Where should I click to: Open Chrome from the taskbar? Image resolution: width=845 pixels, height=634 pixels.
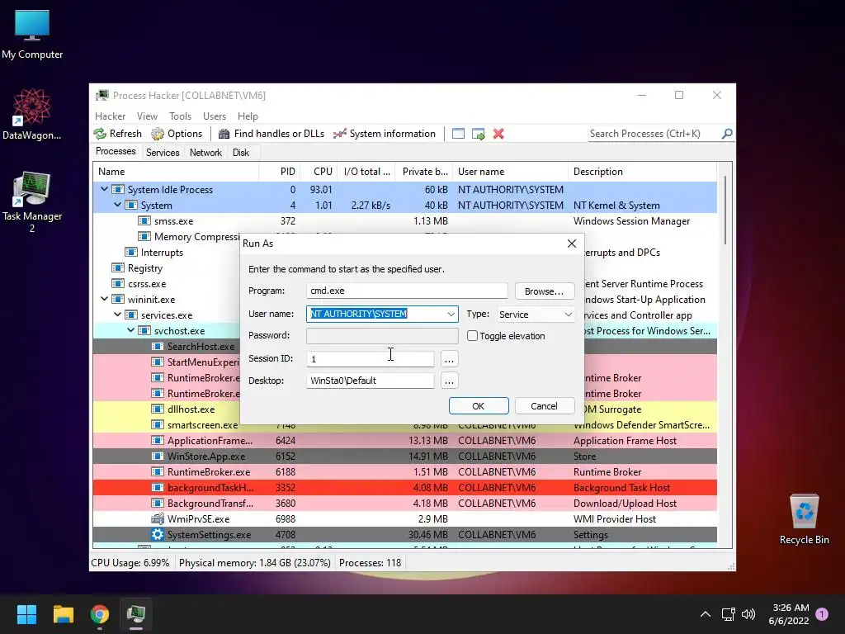point(100,614)
